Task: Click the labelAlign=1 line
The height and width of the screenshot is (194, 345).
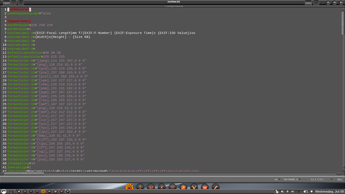Action: click(x=19, y=167)
